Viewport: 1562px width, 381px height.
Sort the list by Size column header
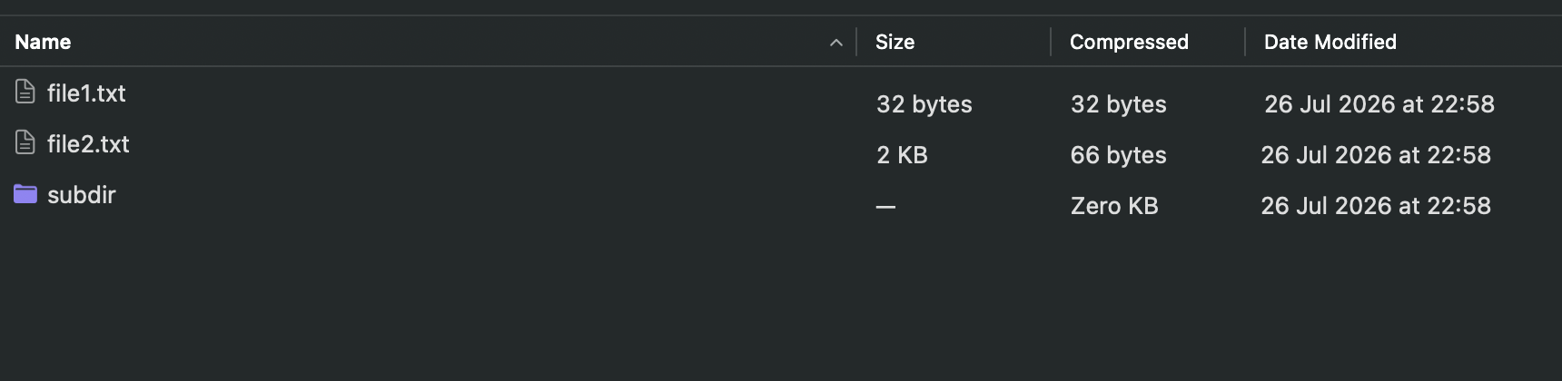coord(895,42)
